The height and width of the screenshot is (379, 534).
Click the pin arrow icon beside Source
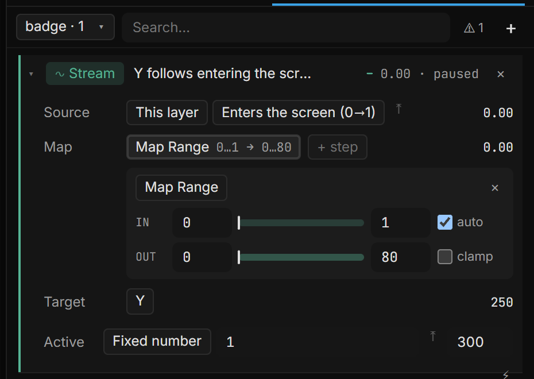(398, 109)
